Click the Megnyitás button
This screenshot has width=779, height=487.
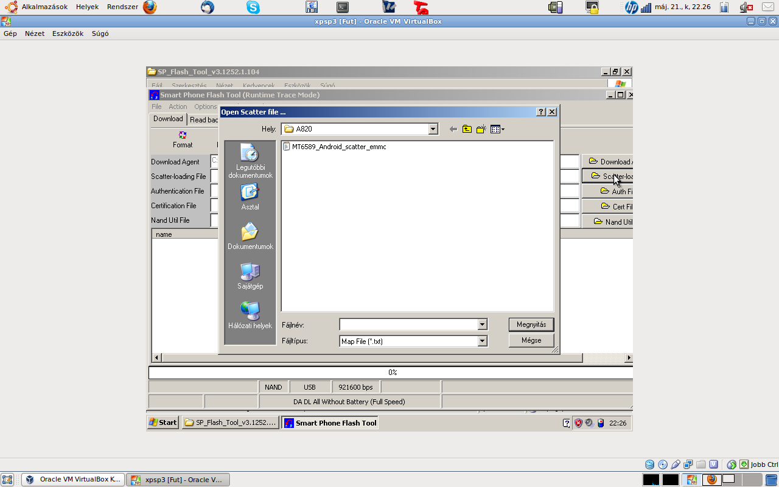[x=531, y=324]
